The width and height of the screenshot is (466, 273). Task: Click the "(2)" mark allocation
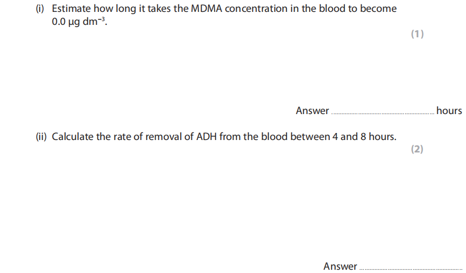[417, 150]
